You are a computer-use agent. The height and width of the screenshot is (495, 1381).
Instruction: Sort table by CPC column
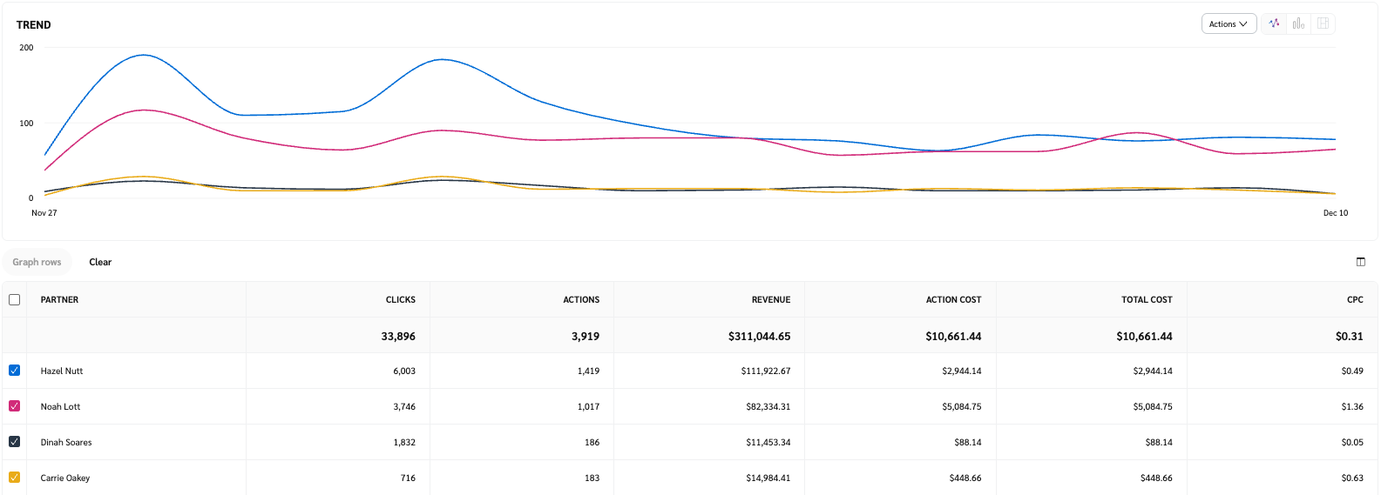[1354, 299]
